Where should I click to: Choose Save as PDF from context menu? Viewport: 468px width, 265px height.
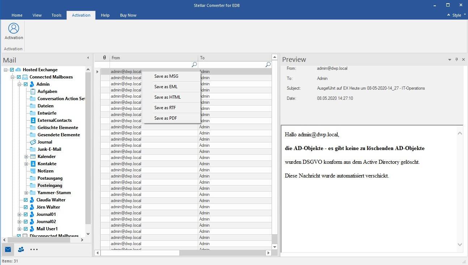(165, 118)
